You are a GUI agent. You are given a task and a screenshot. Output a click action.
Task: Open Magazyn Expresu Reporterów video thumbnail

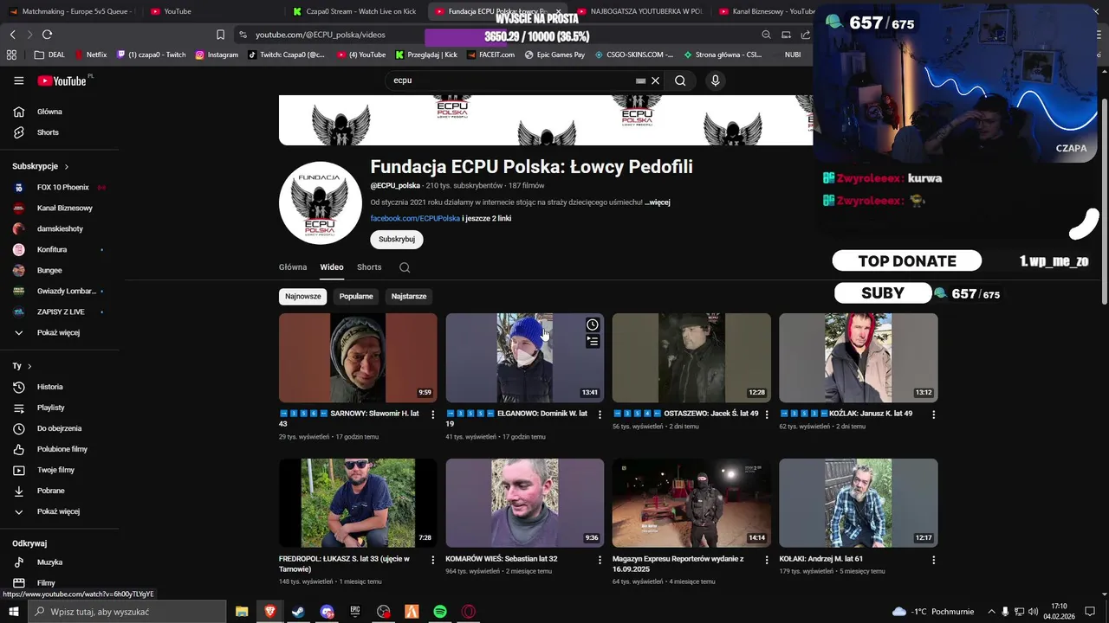click(x=691, y=503)
